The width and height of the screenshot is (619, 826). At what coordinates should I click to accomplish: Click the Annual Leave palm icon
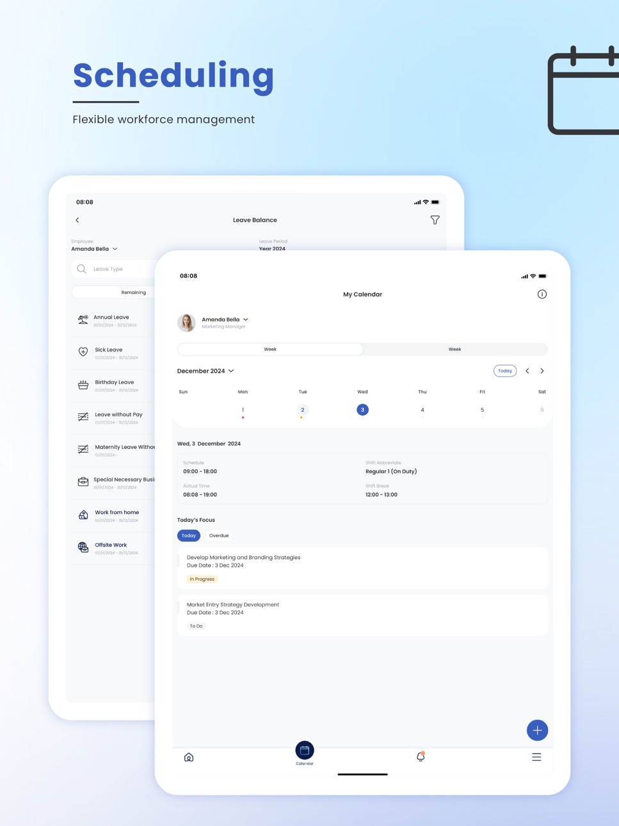pyautogui.click(x=83, y=320)
